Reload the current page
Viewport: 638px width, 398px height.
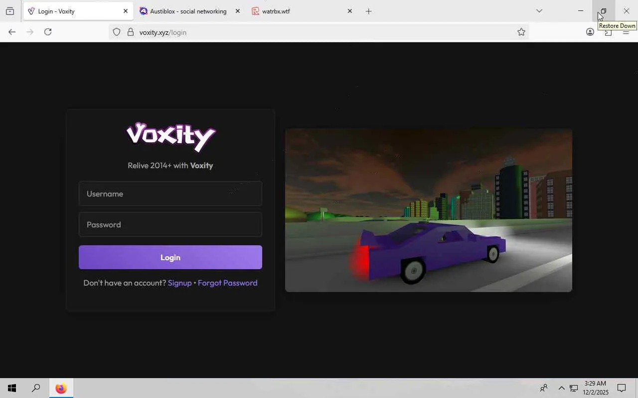(48, 32)
